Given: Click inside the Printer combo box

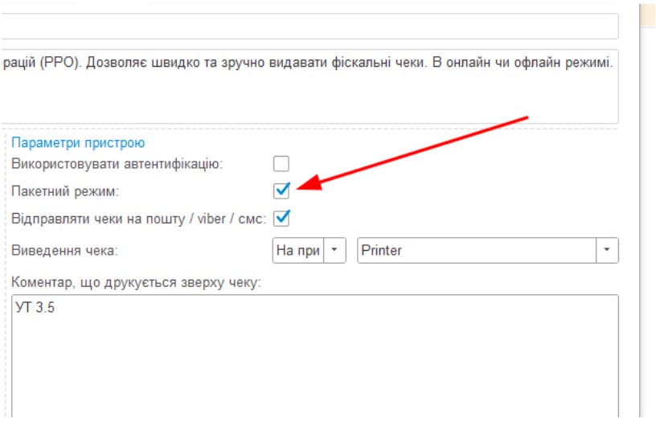Looking at the screenshot, I should point(476,250).
